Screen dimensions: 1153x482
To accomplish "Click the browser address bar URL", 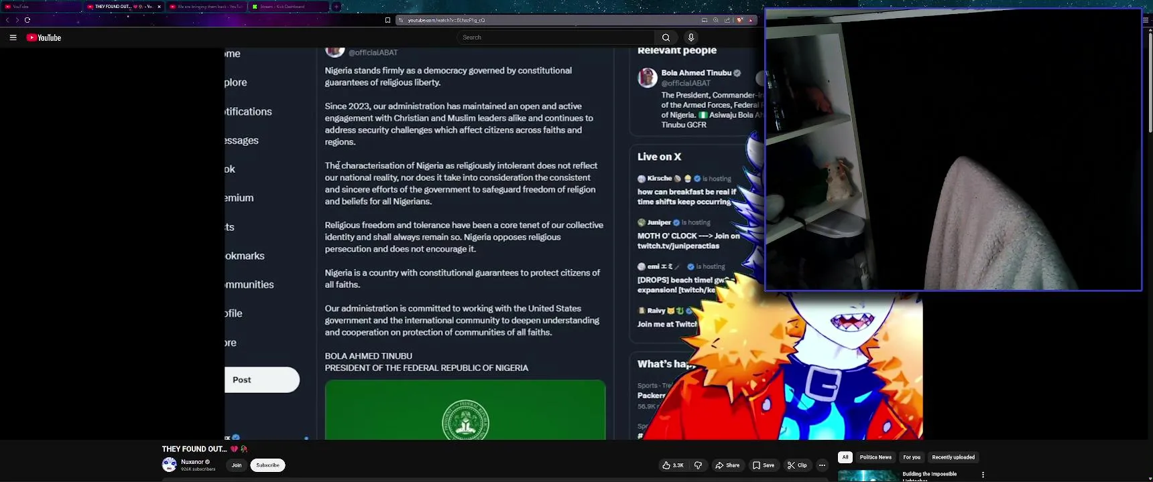I will coord(446,20).
